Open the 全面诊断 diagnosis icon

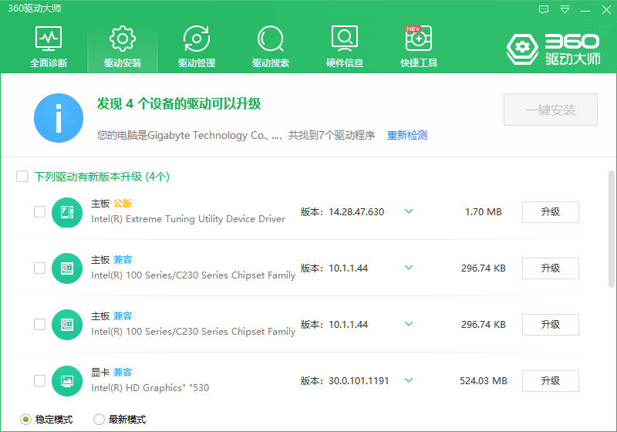[49, 39]
